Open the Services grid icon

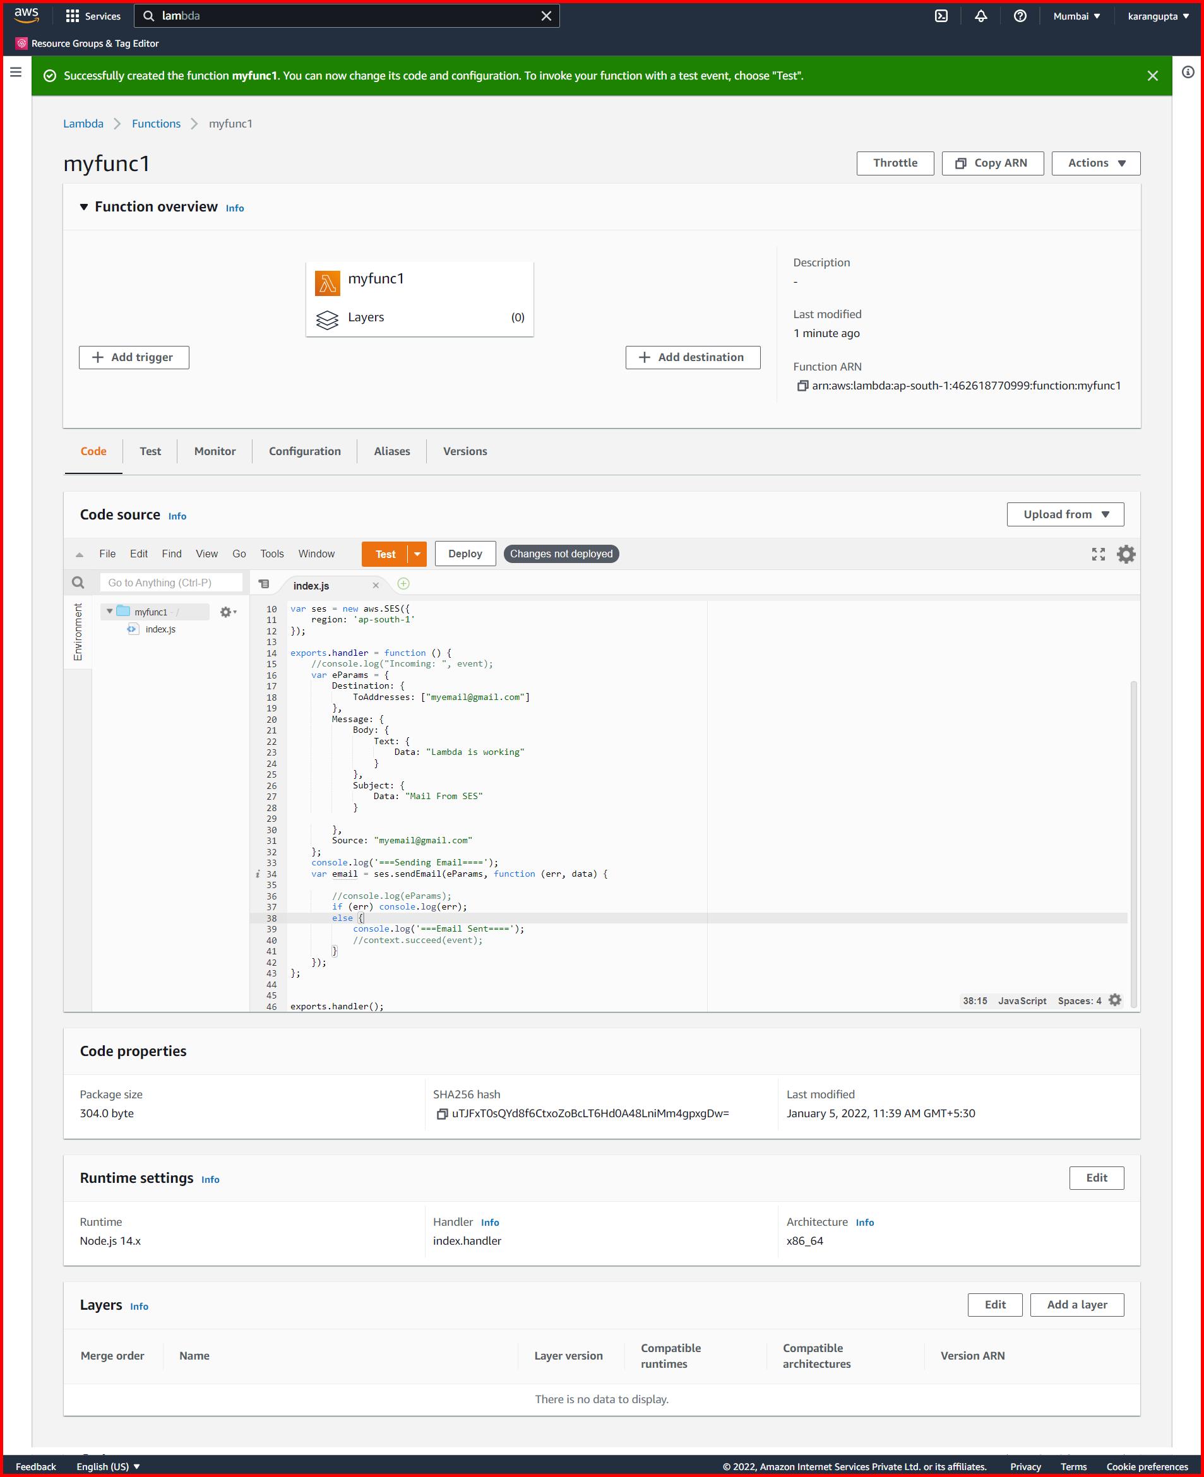[72, 15]
